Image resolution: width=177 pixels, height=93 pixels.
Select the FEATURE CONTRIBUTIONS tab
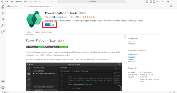tap(43, 32)
